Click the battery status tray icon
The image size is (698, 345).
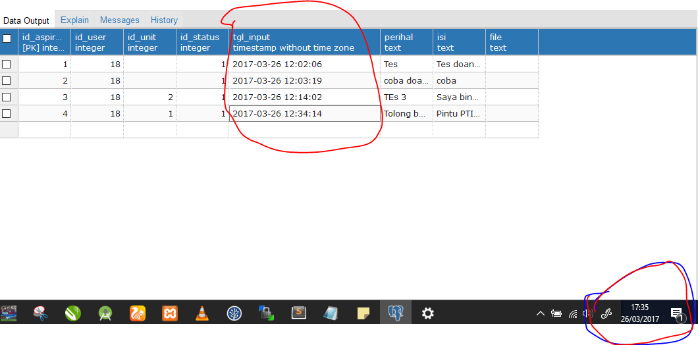556,313
